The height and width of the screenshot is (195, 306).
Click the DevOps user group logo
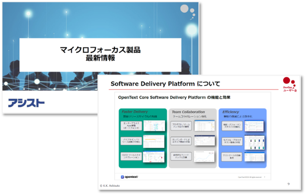(x=289, y=84)
